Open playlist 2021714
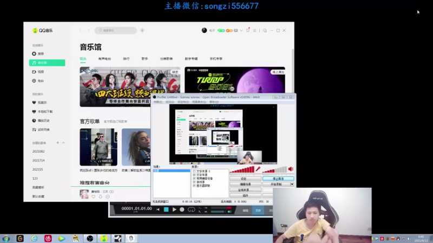 [38, 160]
